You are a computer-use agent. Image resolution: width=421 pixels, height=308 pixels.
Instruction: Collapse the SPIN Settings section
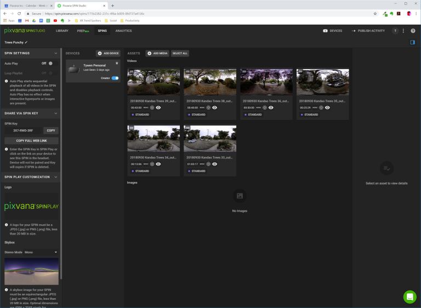tap(55, 54)
